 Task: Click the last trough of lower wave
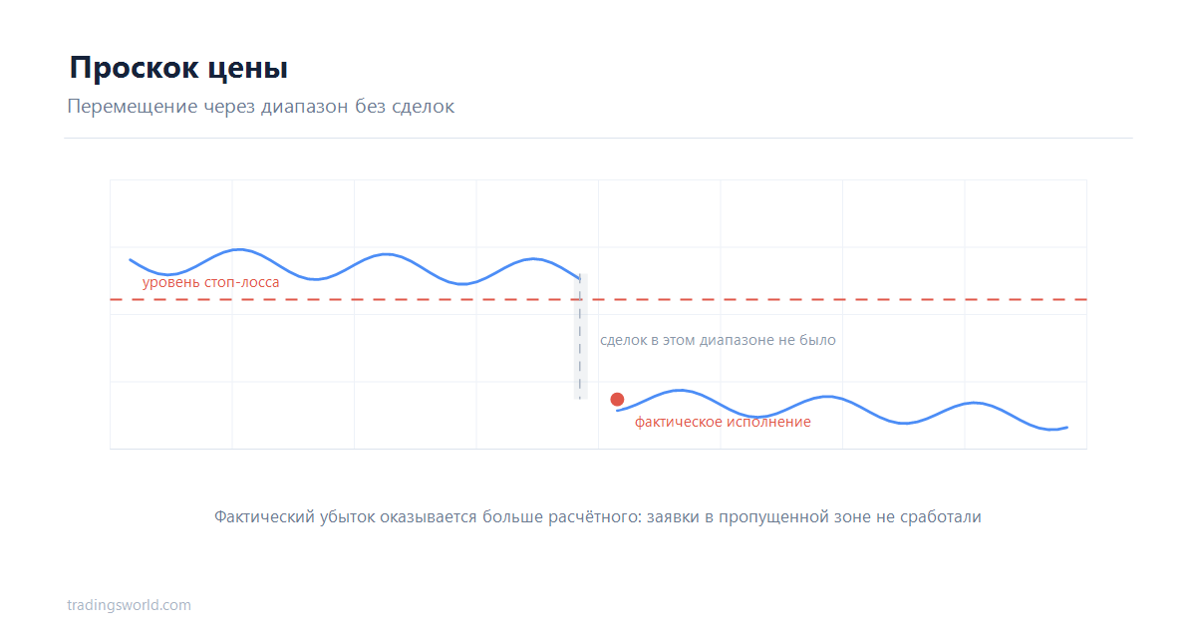(x=1052, y=430)
